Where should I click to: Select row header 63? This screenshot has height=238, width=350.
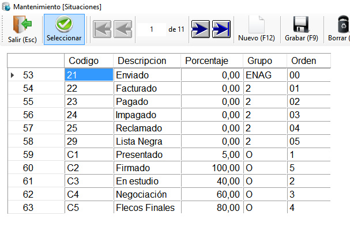point(36,207)
